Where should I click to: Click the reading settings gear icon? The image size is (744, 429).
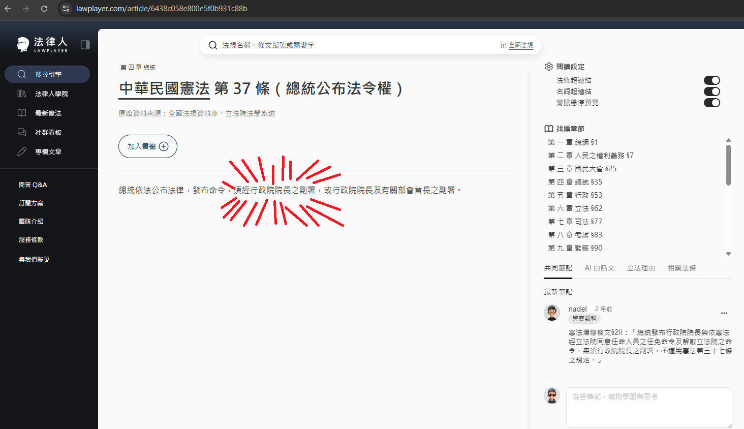(x=549, y=67)
